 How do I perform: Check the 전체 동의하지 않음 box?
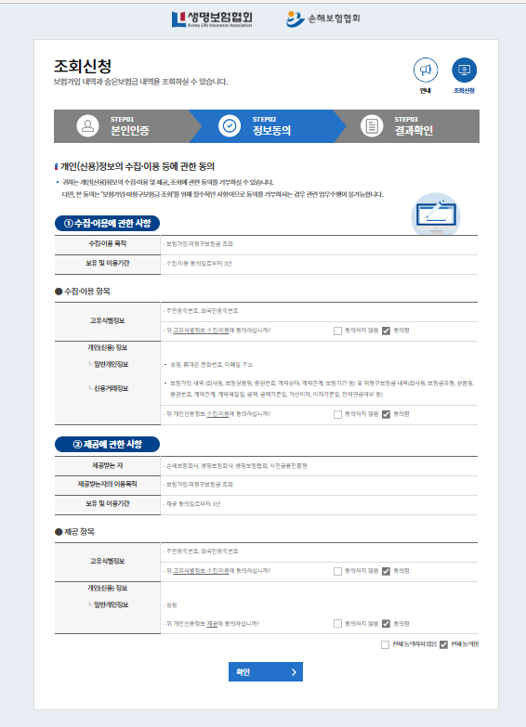[385, 644]
